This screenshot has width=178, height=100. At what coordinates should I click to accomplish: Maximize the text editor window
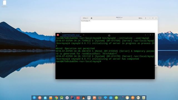point(153,18)
